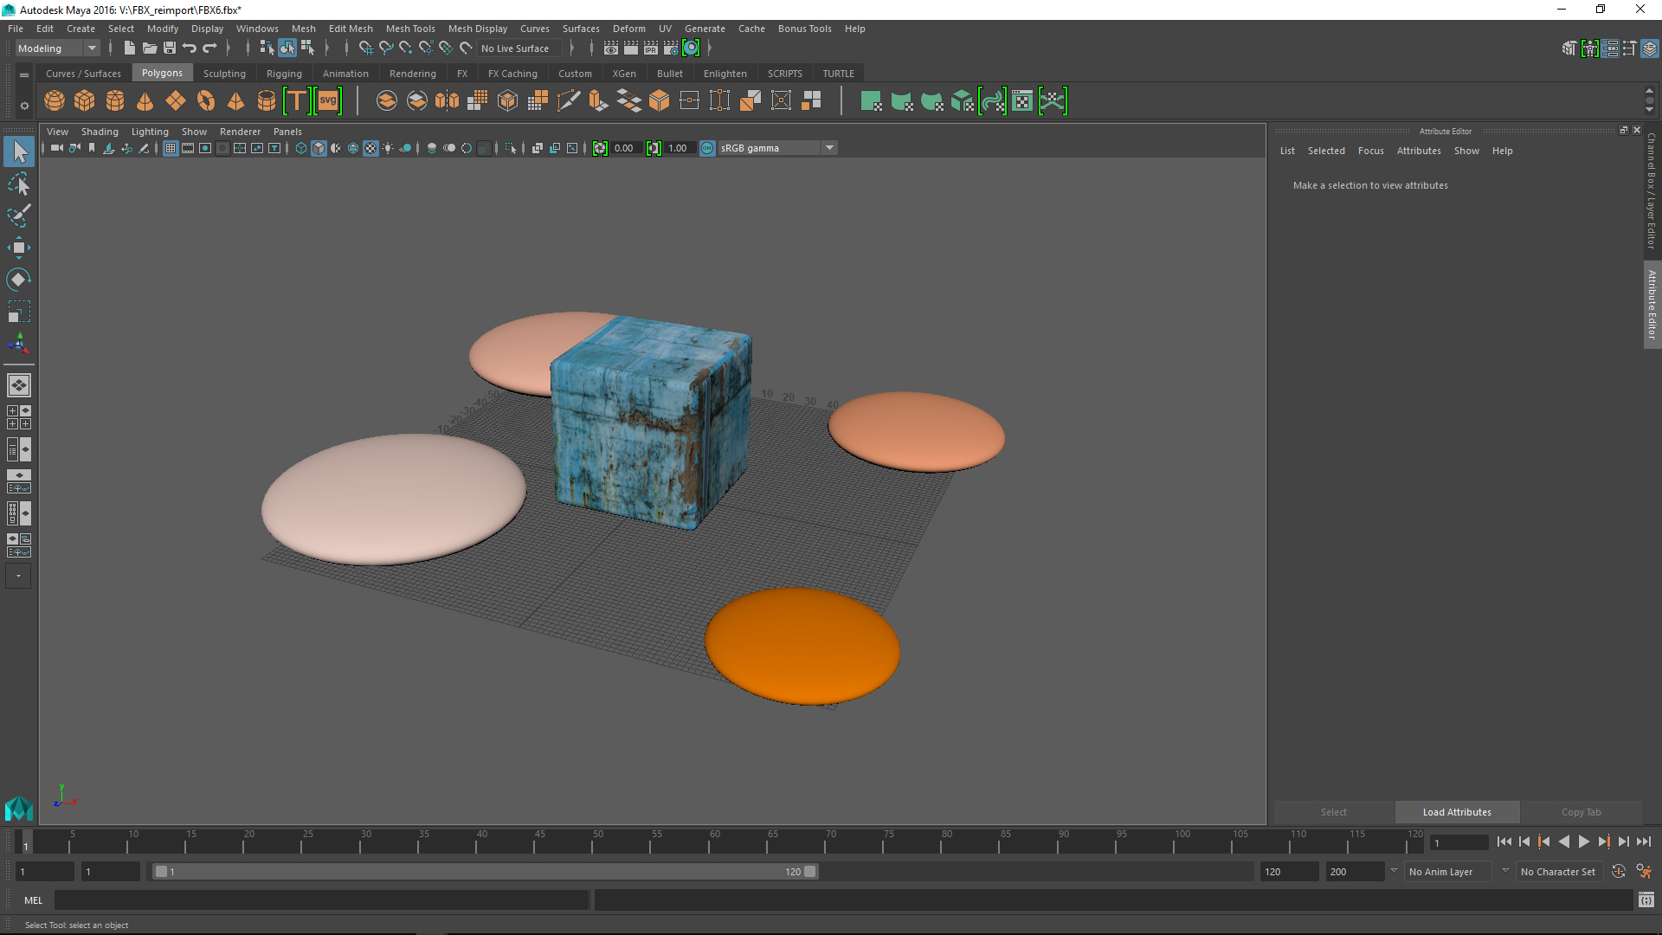
Task: Click the Load Attributes button
Action: point(1457,812)
